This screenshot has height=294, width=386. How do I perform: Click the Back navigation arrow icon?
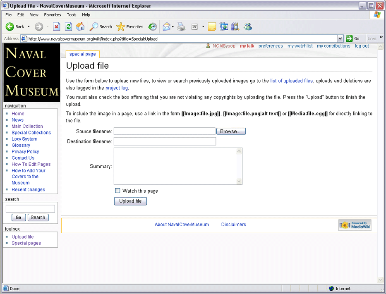(x=10, y=27)
